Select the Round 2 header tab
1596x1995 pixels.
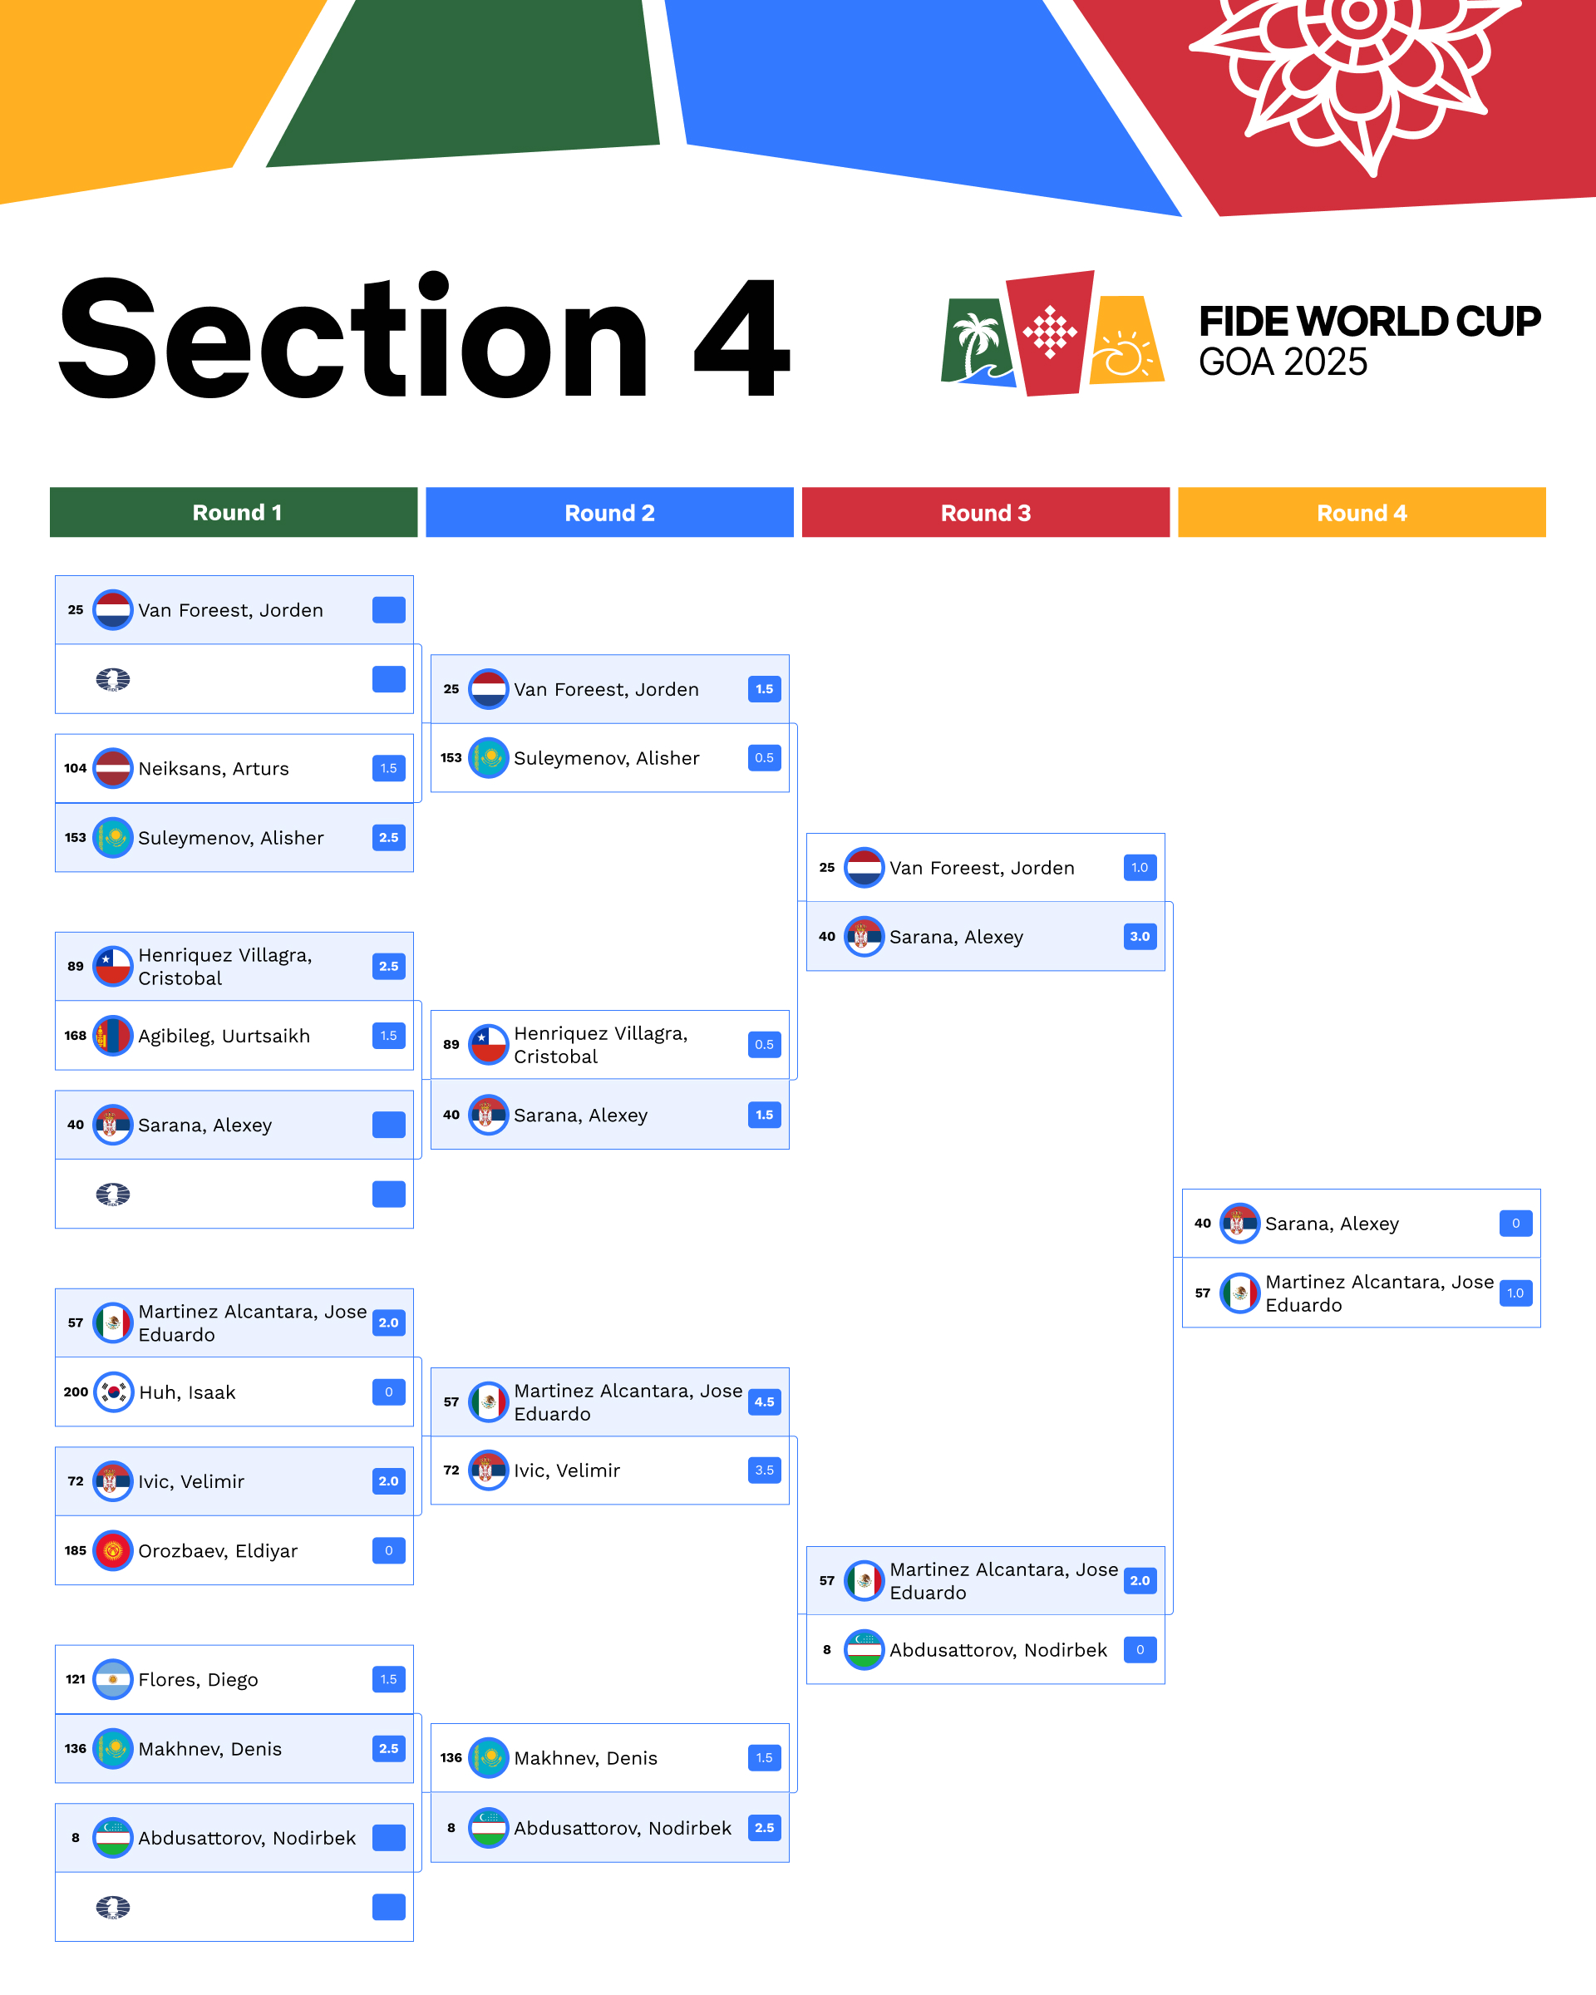tap(609, 513)
